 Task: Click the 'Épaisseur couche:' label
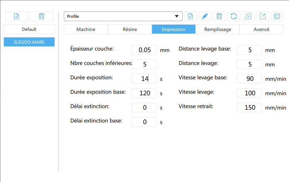click(x=92, y=49)
